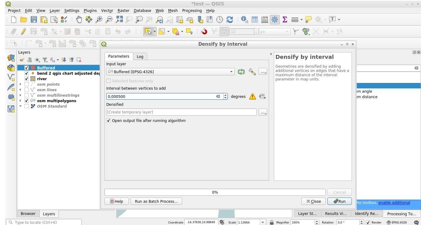Click Filter Legend icon in Layers panel

pos(45,60)
